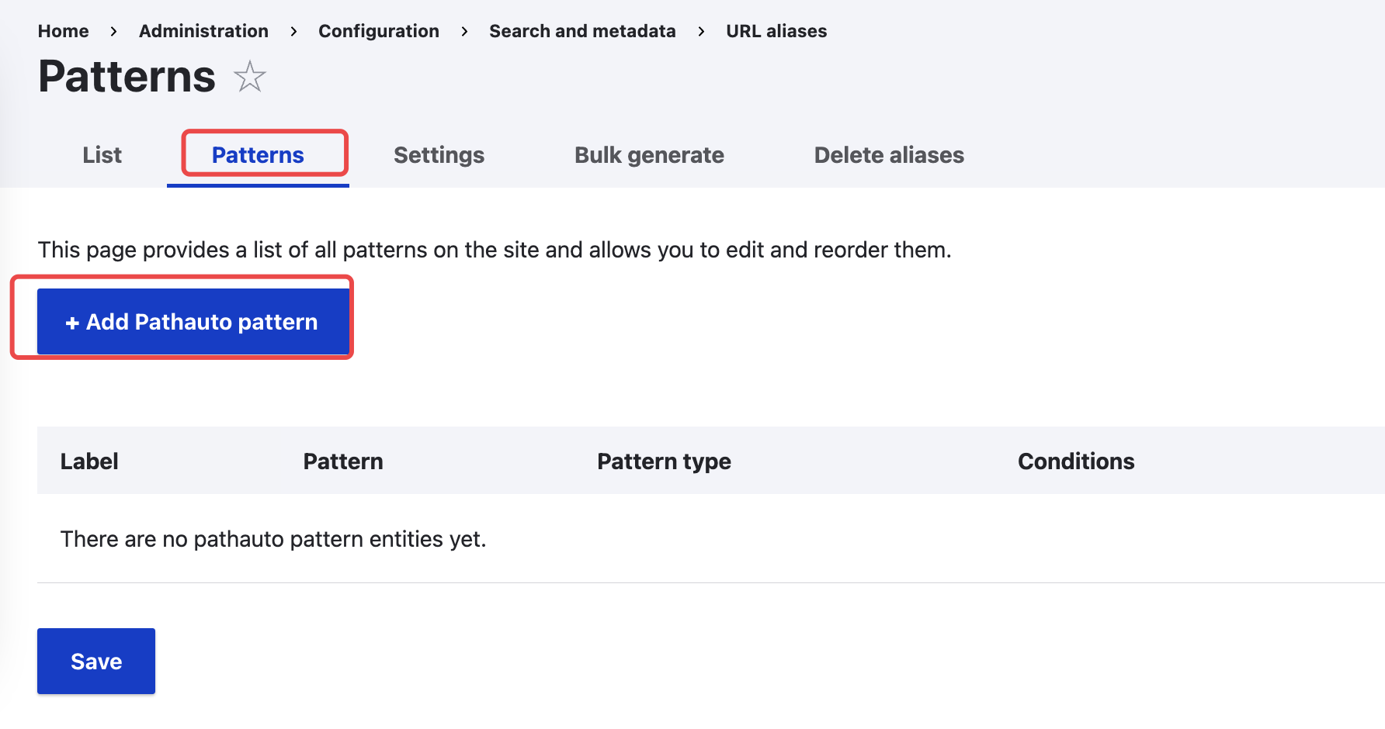Click Add Pathauto pattern button
Viewport: 1385px width, 729px height.
pyautogui.click(x=193, y=322)
